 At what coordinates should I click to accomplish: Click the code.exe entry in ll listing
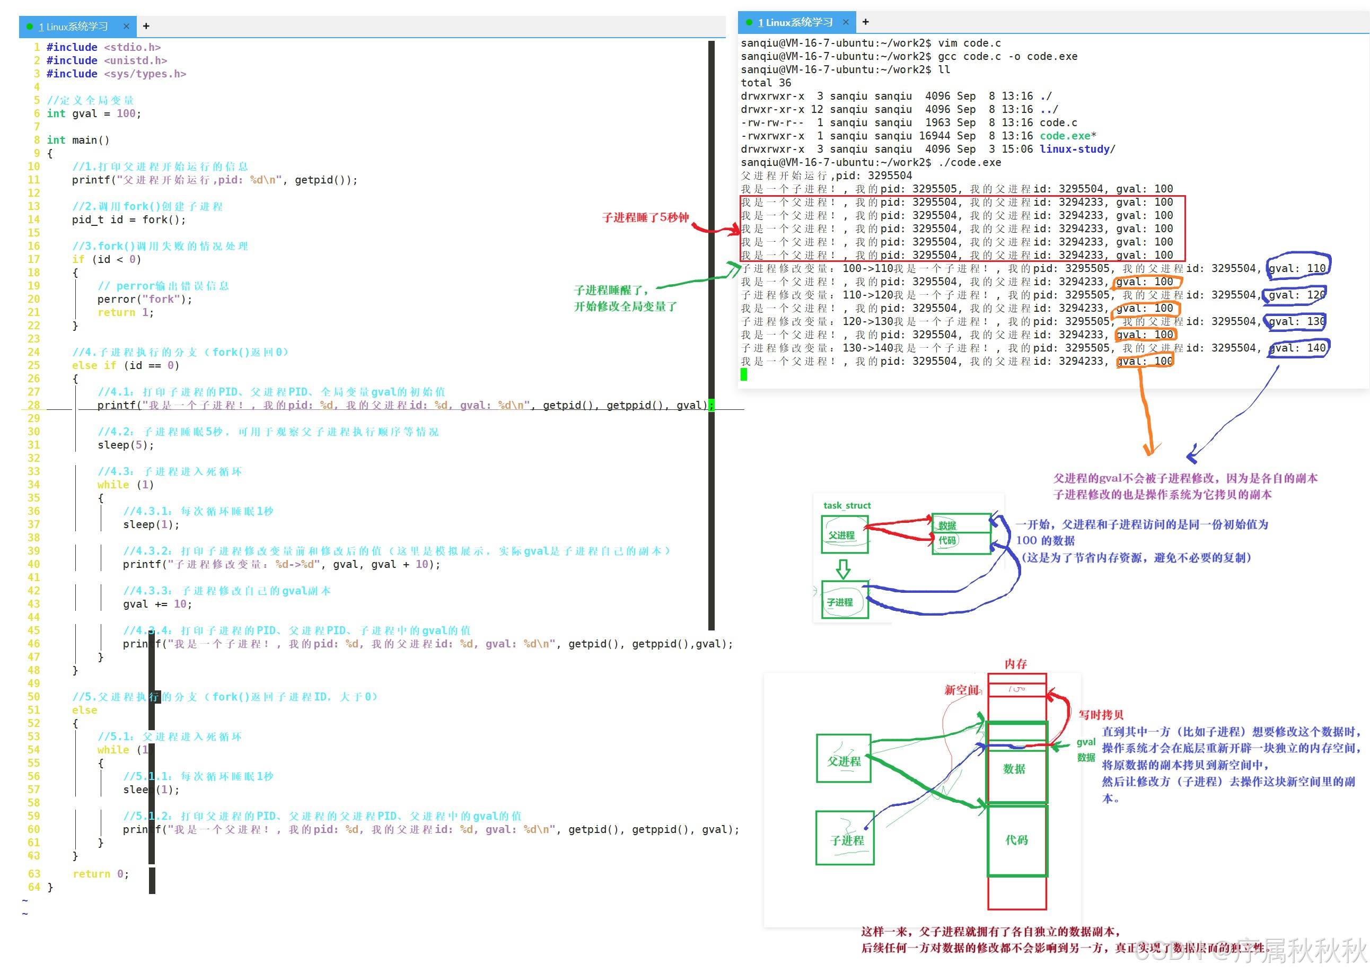click(x=1066, y=136)
